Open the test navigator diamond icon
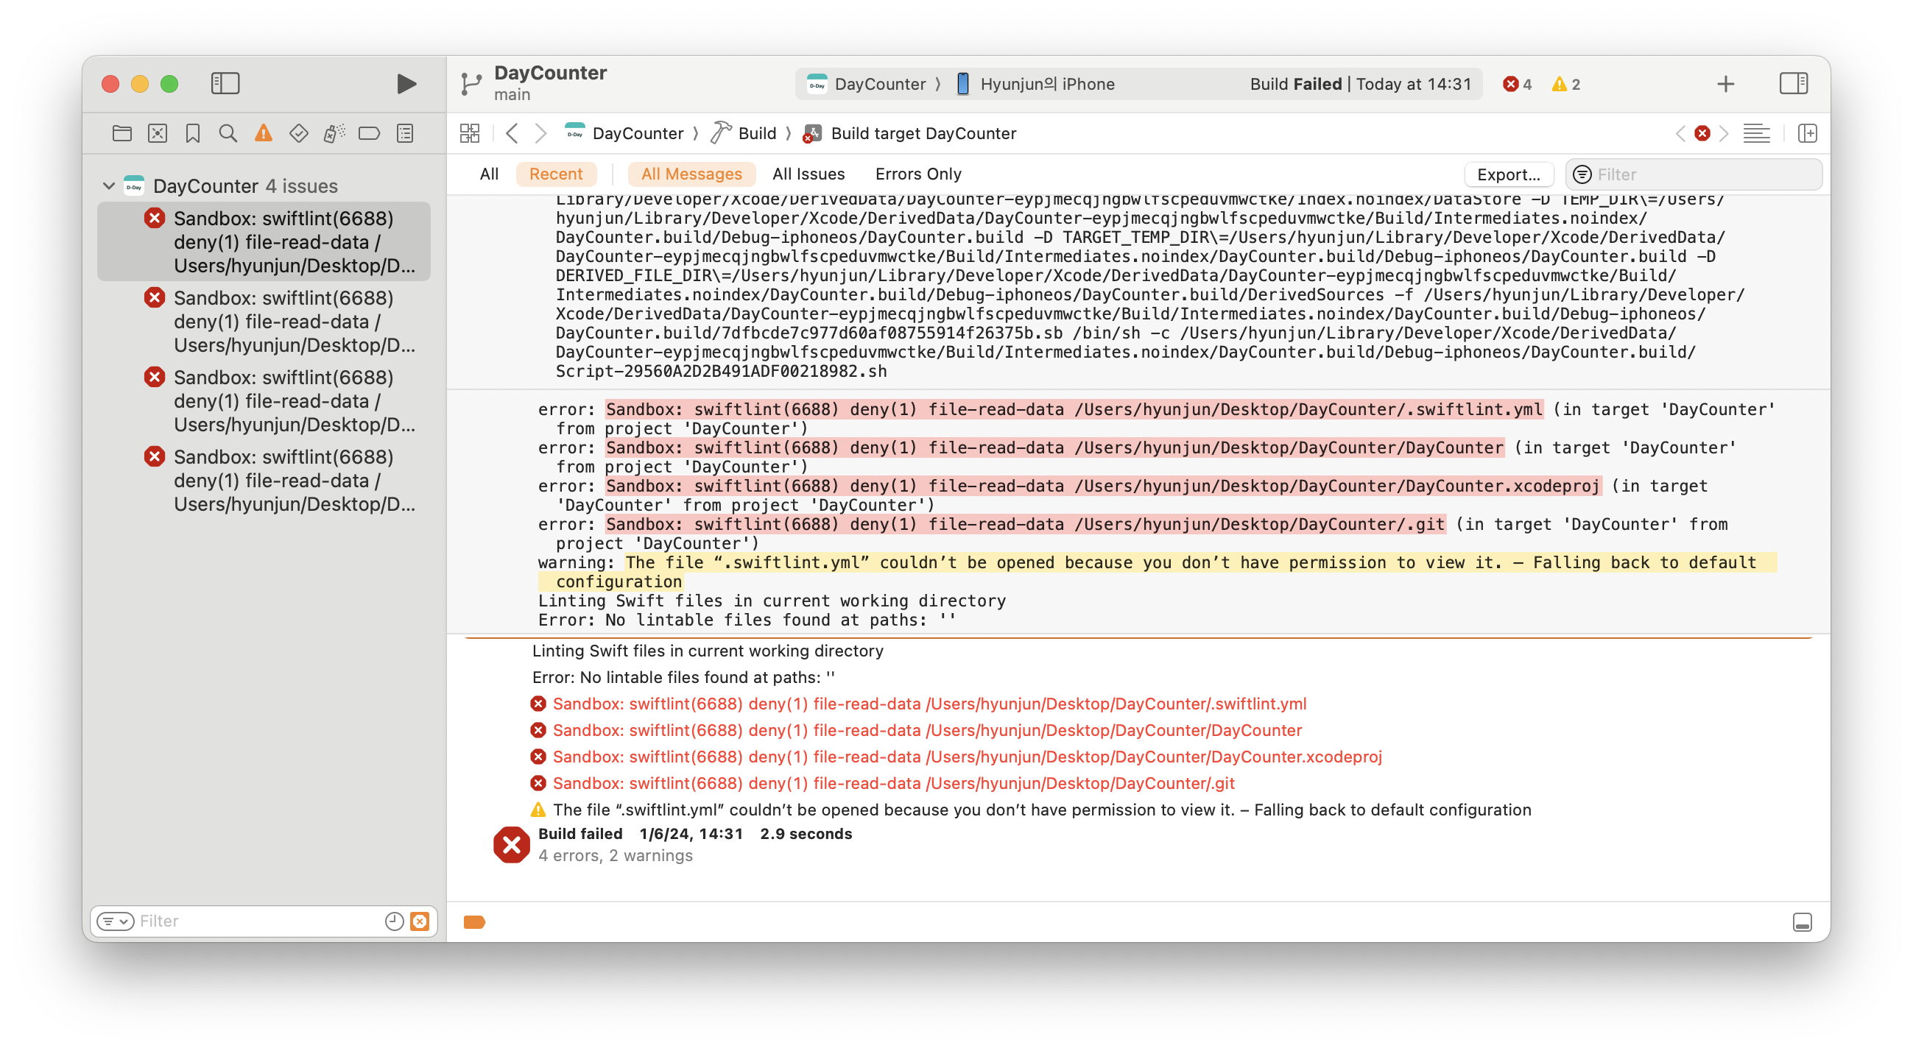The height and width of the screenshot is (1051, 1913). 298,134
